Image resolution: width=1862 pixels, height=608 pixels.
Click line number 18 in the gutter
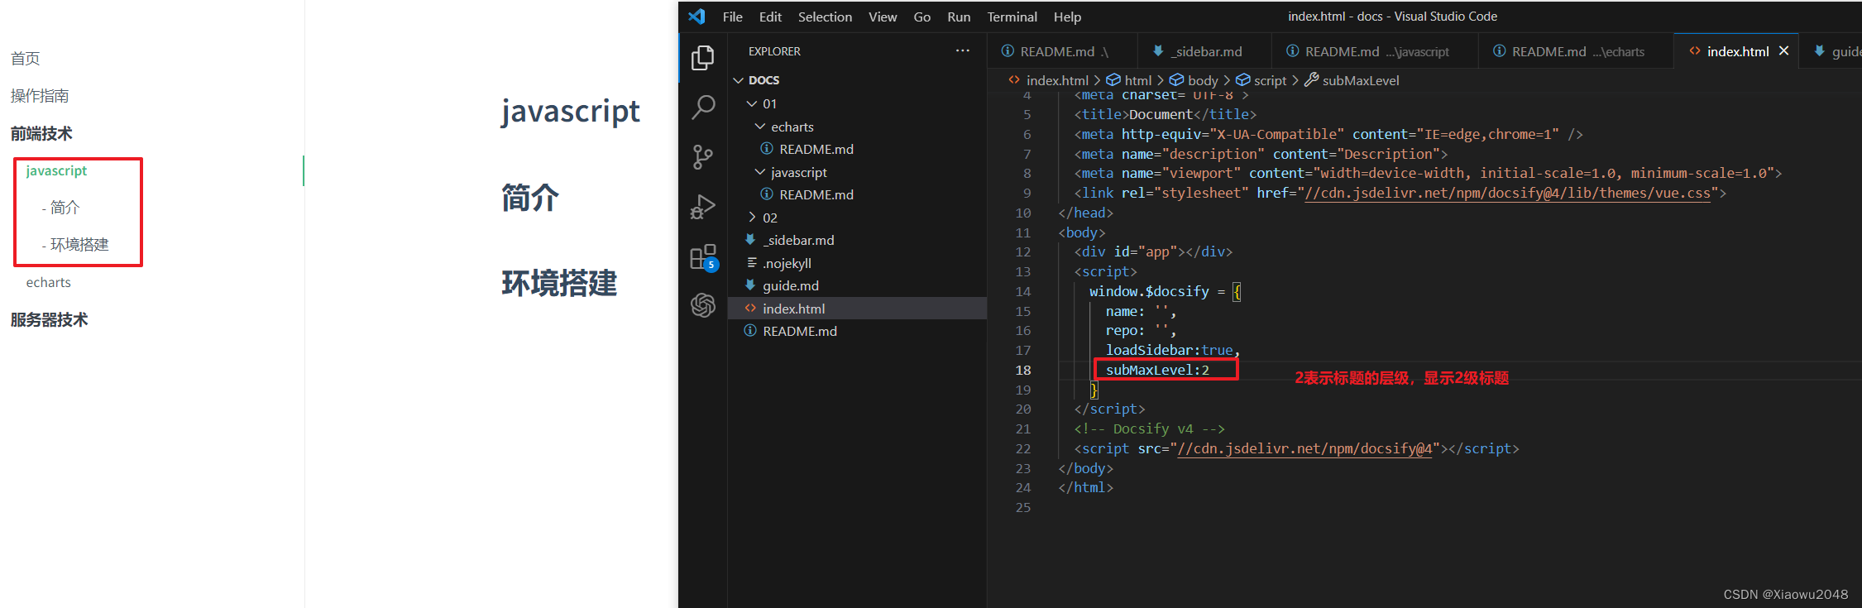coord(1023,370)
